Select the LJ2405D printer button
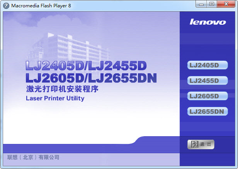238x169 pixels. (x=207, y=65)
